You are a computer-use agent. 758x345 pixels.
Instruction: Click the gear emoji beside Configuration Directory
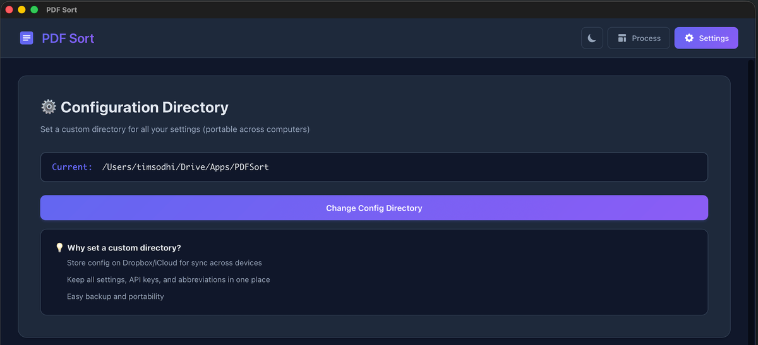(x=49, y=107)
